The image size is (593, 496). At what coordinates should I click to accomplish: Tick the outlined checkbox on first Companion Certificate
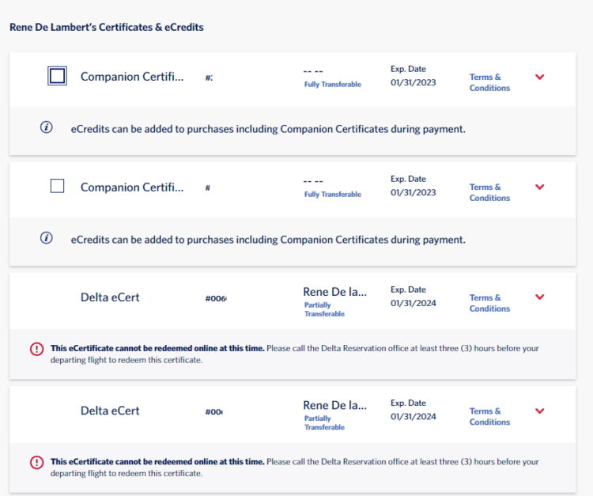pos(57,76)
